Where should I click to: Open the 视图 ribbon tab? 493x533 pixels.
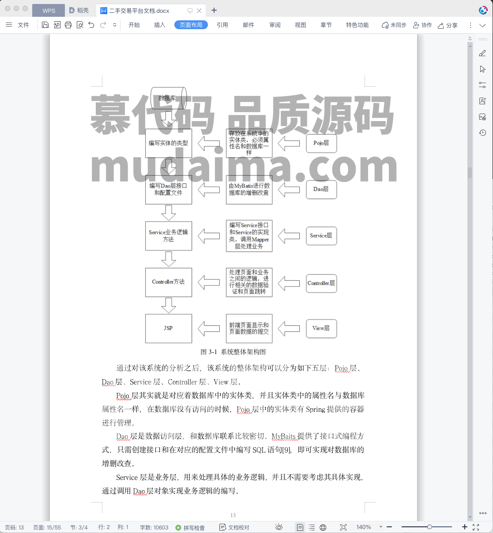(301, 25)
